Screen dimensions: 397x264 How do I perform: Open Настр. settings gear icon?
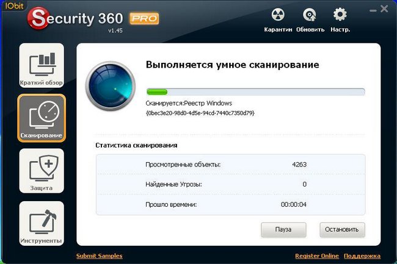tap(340, 15)
